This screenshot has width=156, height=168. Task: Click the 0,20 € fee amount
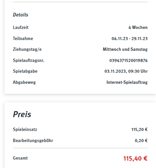pos(141,140)
